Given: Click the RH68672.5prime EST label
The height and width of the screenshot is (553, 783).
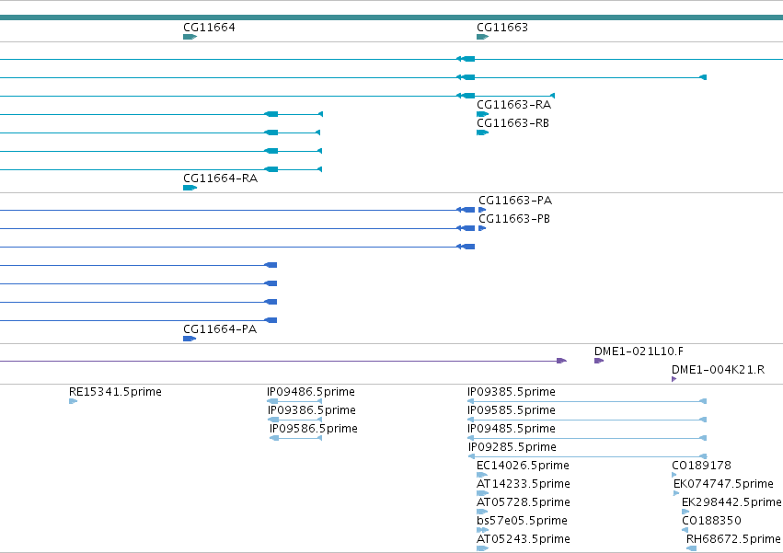Looking at the screenshot, I should click(x=733, y=539).
